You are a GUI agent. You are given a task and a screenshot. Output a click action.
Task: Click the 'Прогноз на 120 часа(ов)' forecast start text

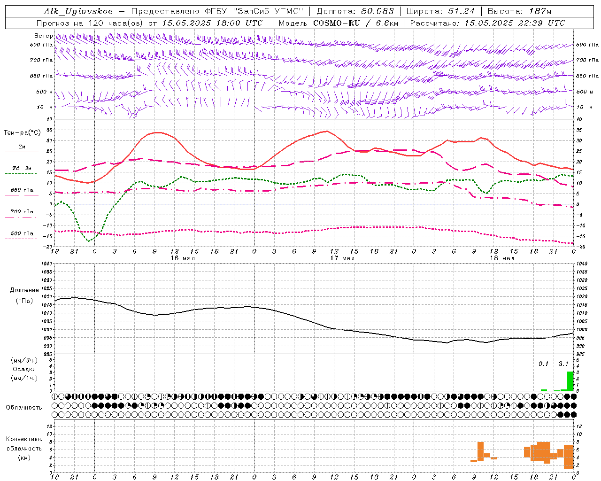(90, 23)
